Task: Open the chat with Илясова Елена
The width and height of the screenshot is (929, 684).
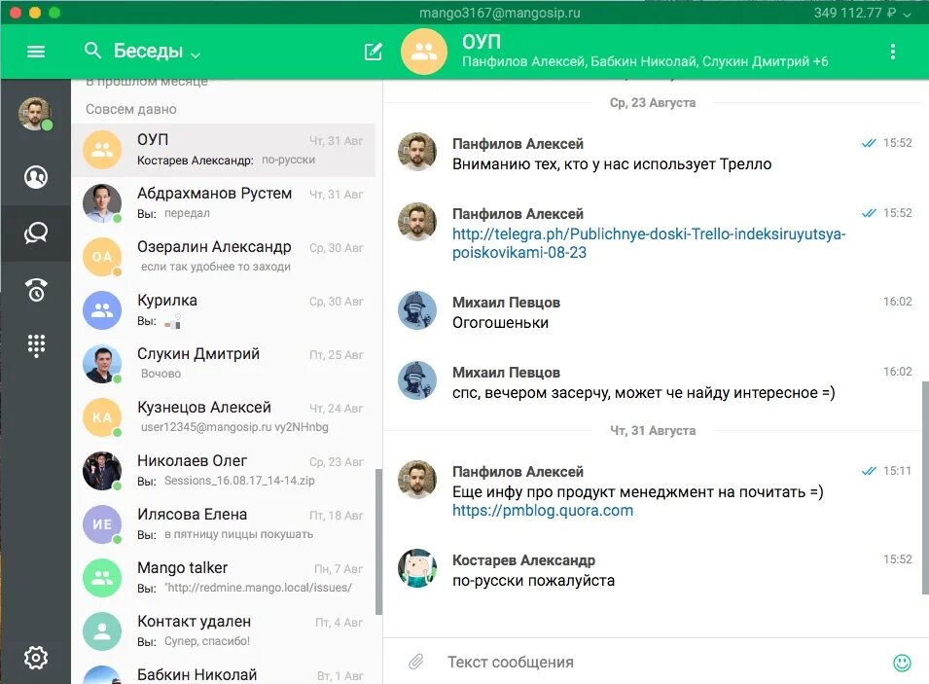Action: coord(224,524)
